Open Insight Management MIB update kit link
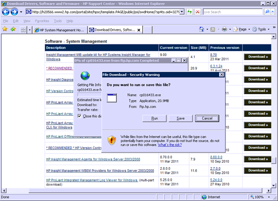Screen dimensions: 278x201 coord(98,57)
